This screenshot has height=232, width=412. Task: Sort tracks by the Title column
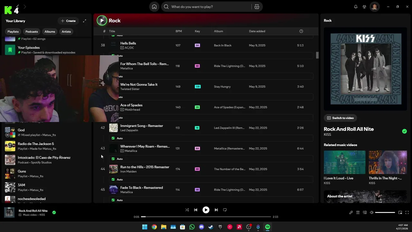[x=112, y=31]
